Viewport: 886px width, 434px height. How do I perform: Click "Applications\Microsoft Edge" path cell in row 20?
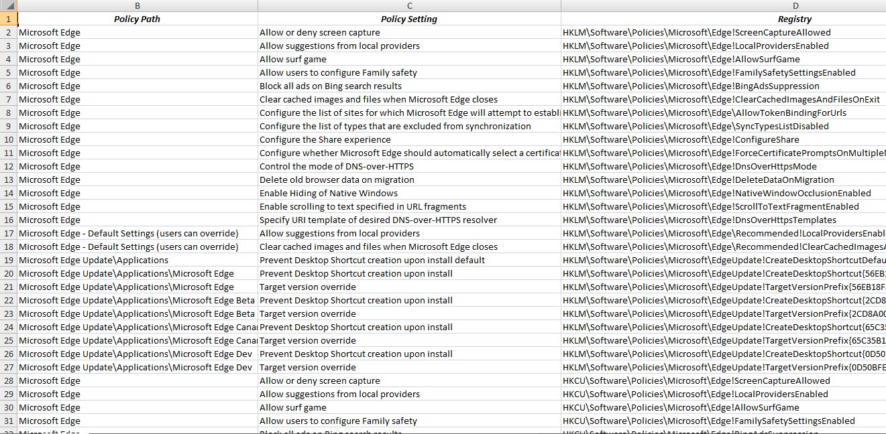pos(137,273)
